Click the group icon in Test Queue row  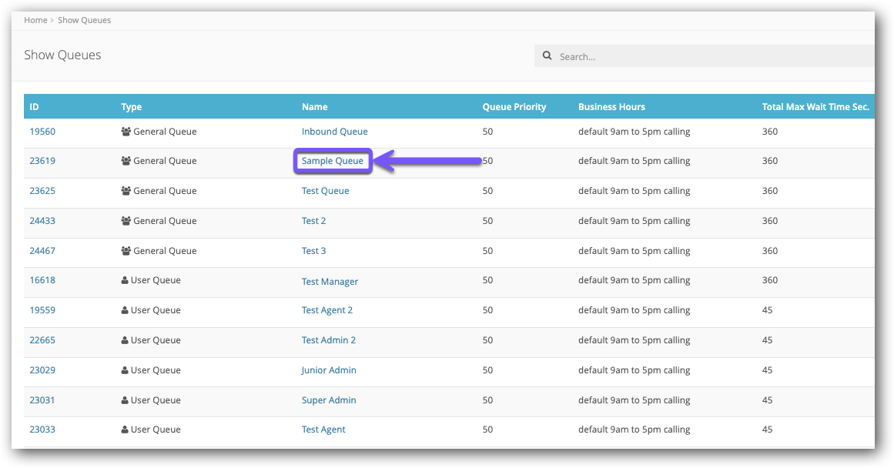click(126, 192)
